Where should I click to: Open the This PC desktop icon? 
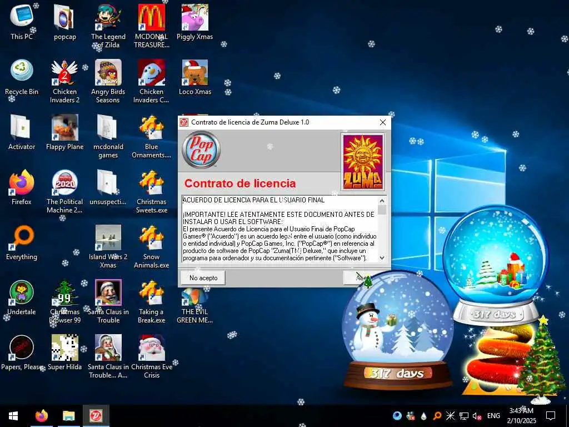[22, 22]
